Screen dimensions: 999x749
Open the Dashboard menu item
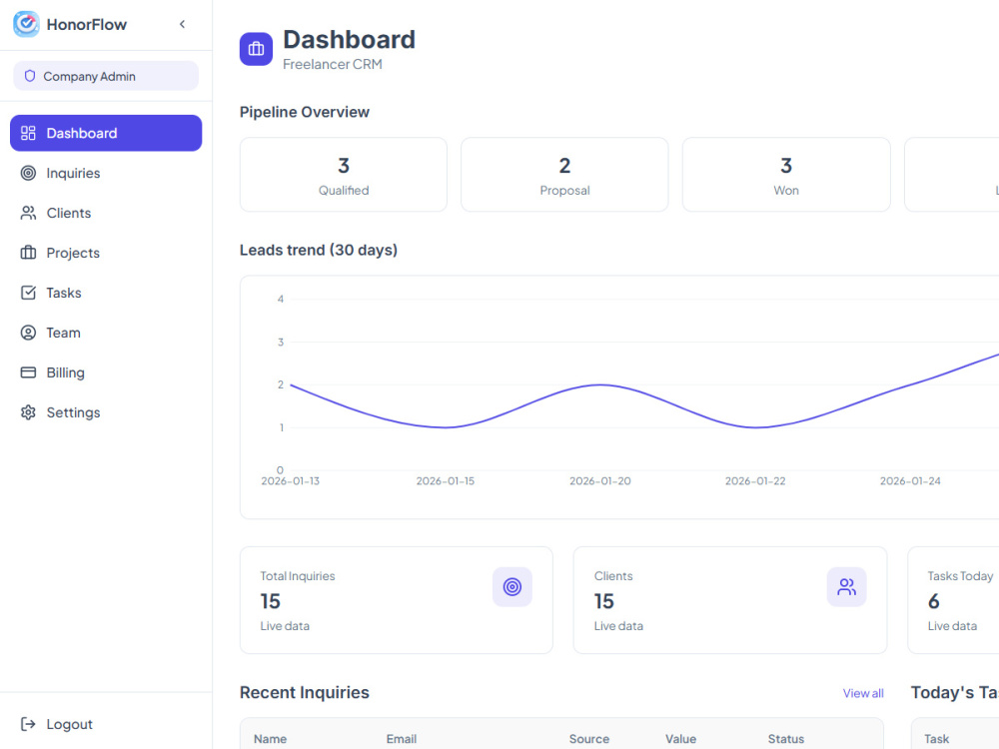coord(106,133)
